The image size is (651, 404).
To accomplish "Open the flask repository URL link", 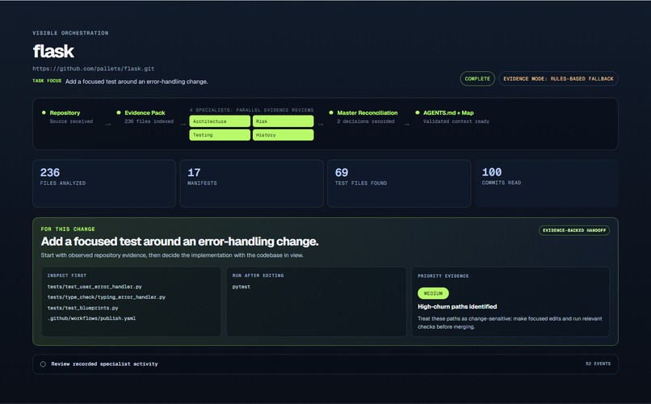I will coord(94,69).
